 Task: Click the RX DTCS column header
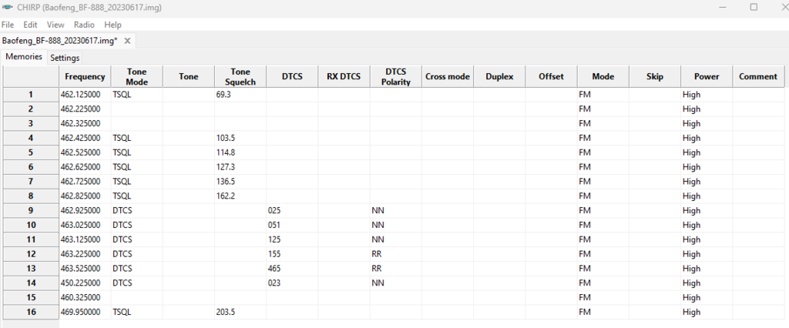(x=344, y=76)
